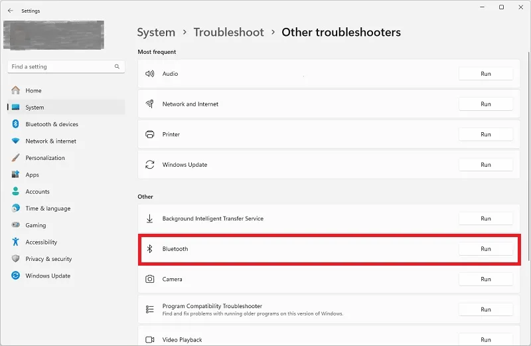Open Apps settings
The height and width of the screenshot is (346, 531).
pos(66,175)
